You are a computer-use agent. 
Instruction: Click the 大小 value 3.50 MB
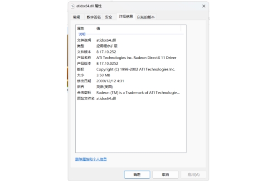pos(104,75)
